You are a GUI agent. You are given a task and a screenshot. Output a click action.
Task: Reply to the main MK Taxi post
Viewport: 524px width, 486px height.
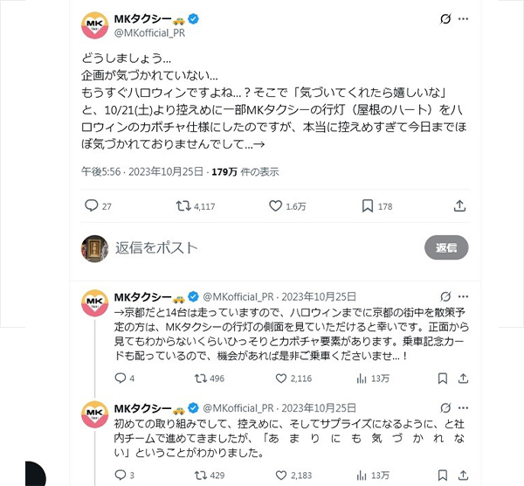tap(92, 206)
